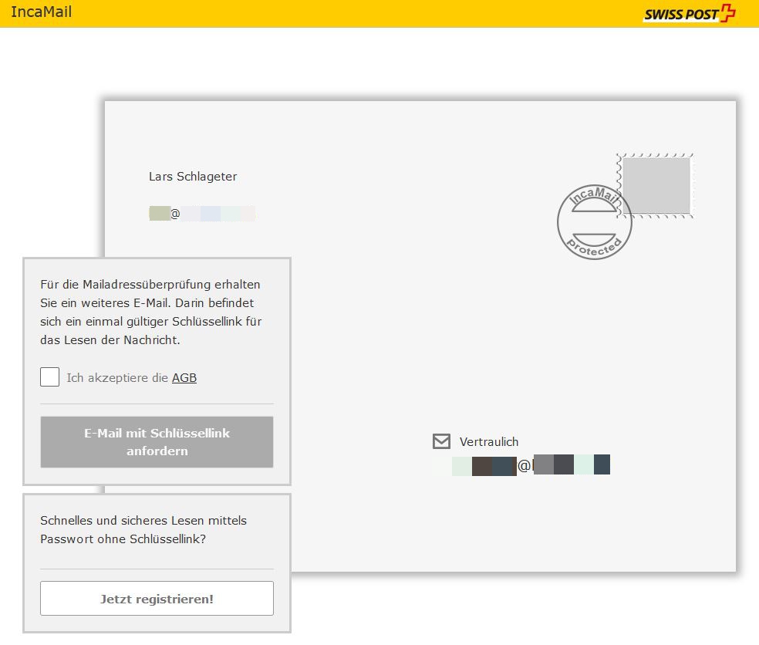Click the blurred sender email address under Lars Schlageter
This screenshot has width=759, height=645.
pyautogui.click(x=202, y=214)
